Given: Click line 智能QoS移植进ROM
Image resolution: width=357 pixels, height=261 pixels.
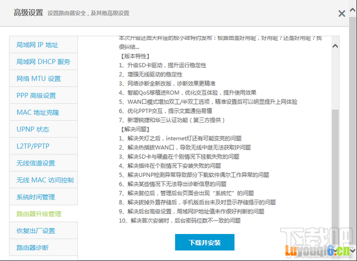Looking at the screenshot, I should pos(188,93).
